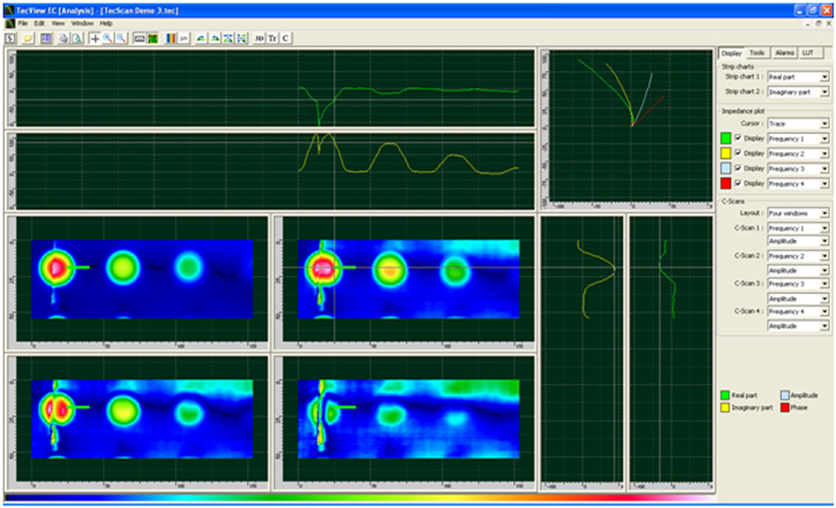Open a file with the yellow folder icon
This screenshot has width=836, height=508.
[28, 38]
